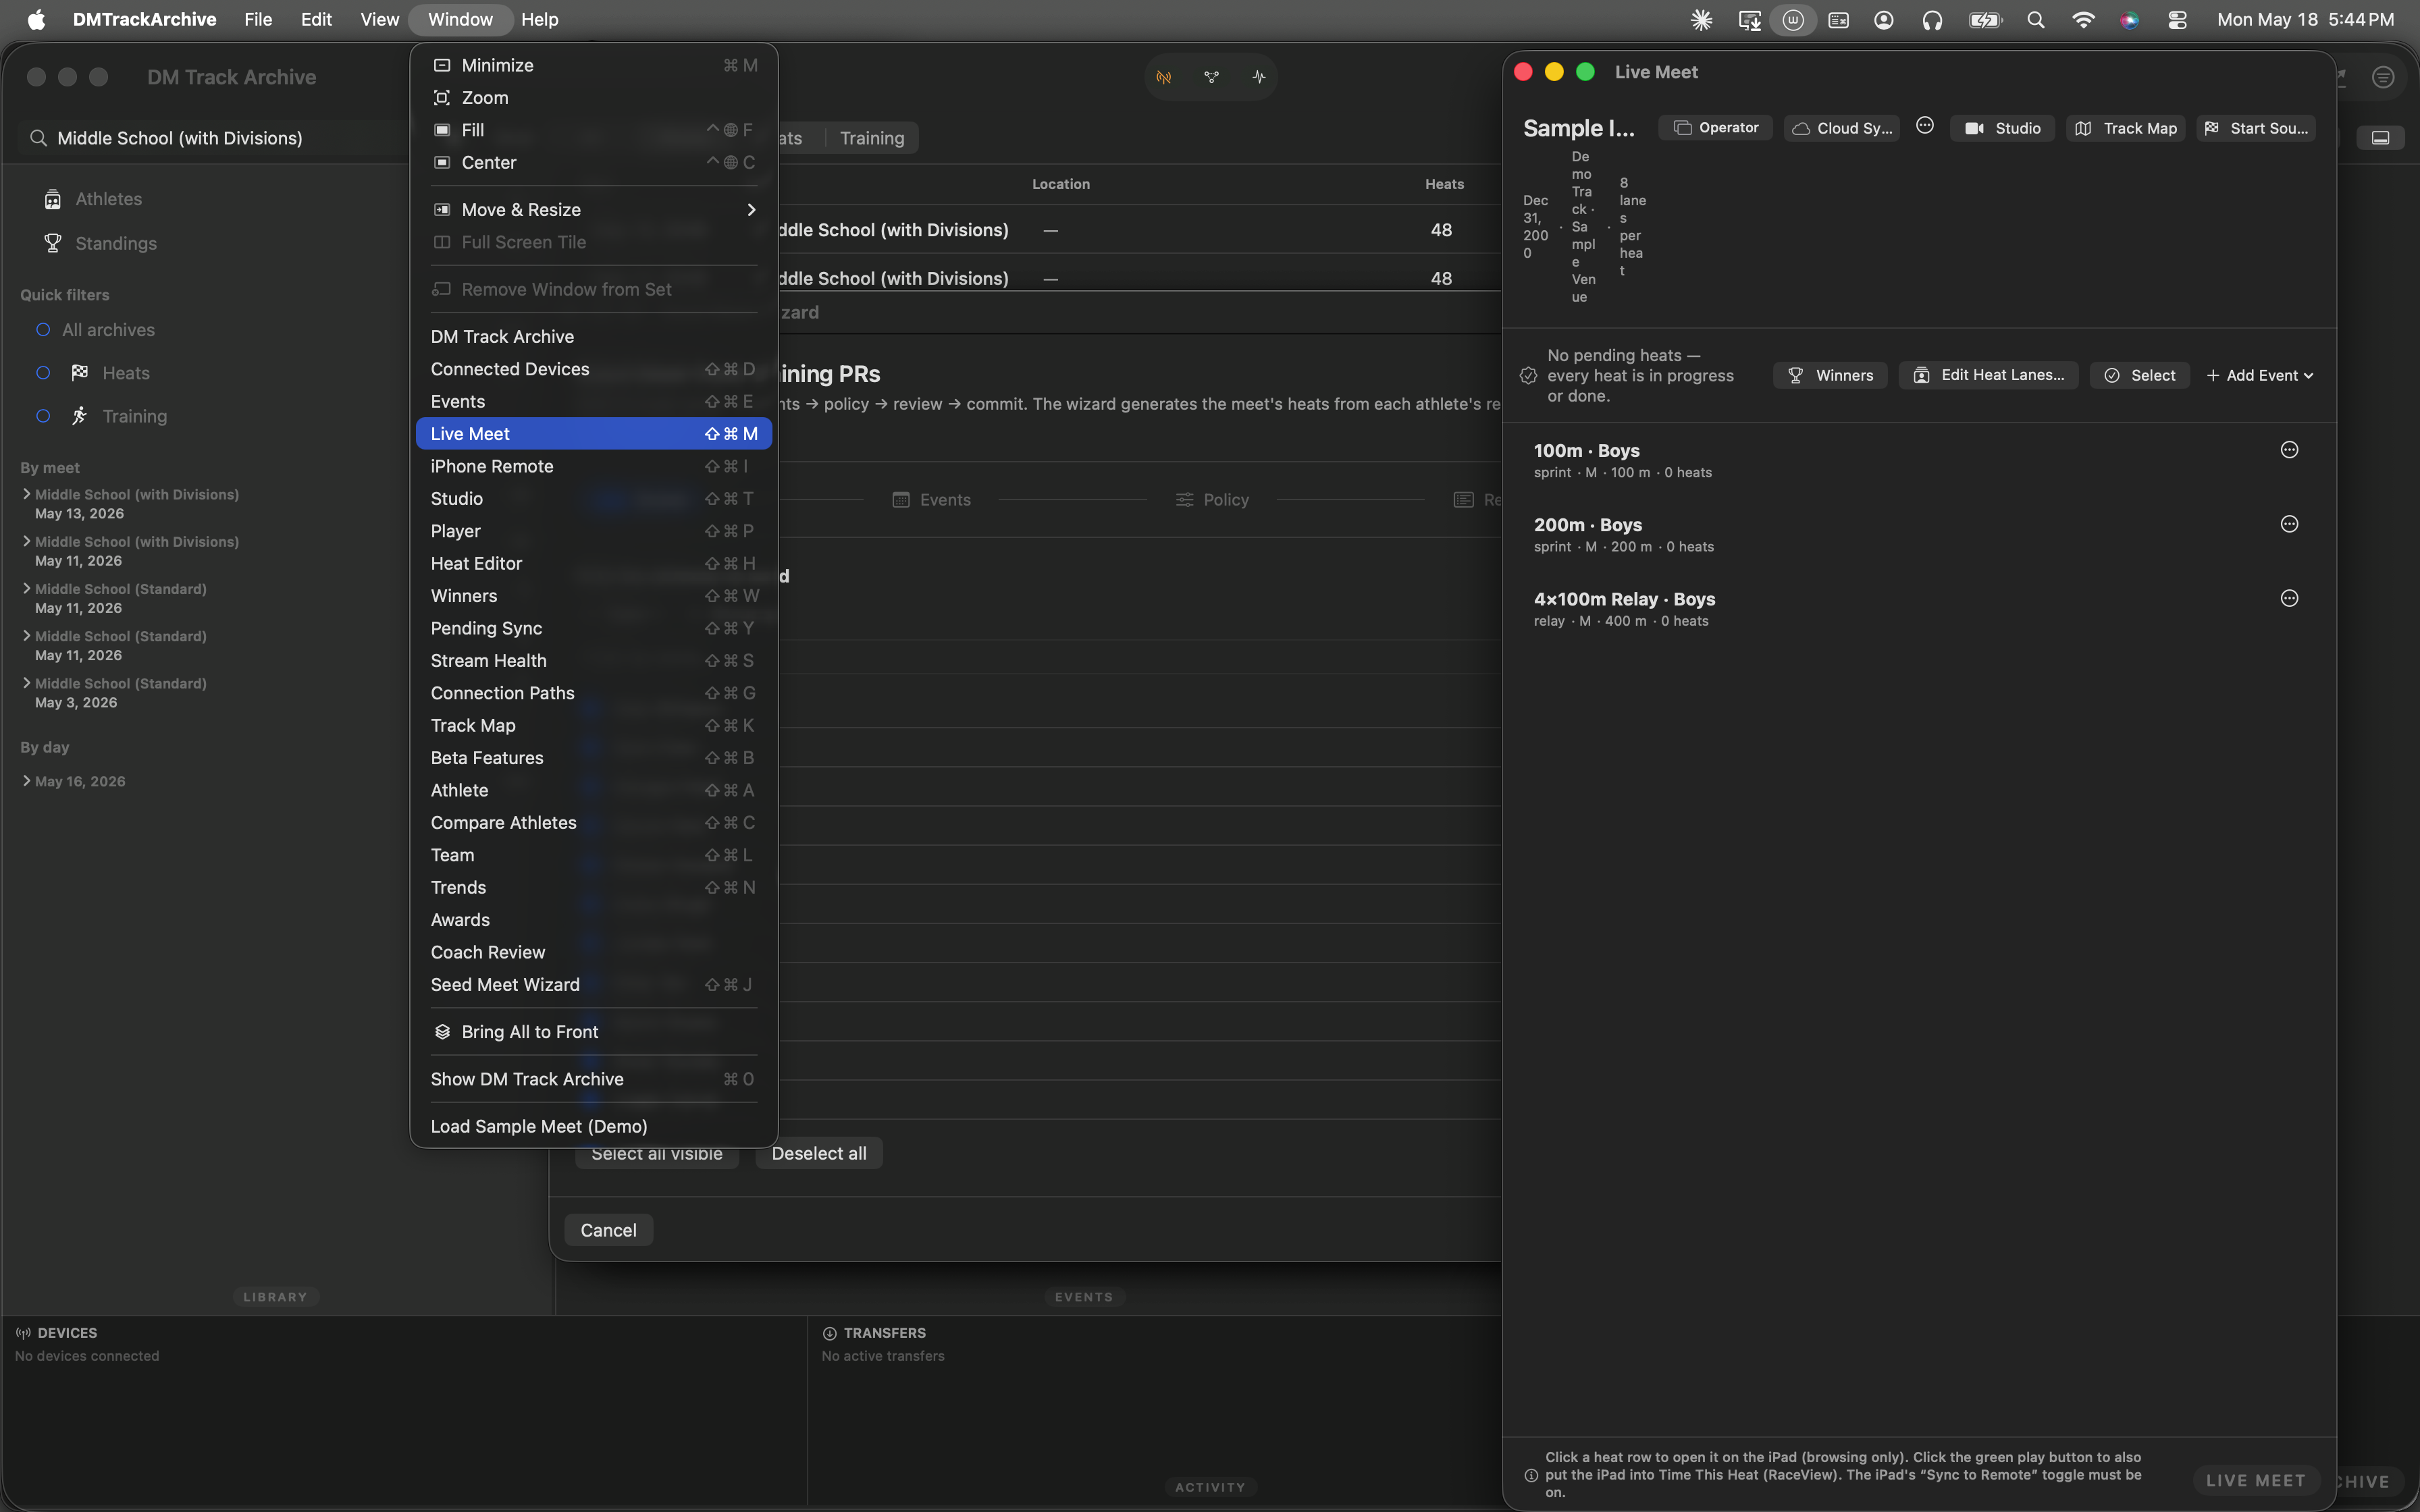Click Edit Heat Lanes... button
The width and height of the screenshot is (2420, 1512).
click(1988, 375)
